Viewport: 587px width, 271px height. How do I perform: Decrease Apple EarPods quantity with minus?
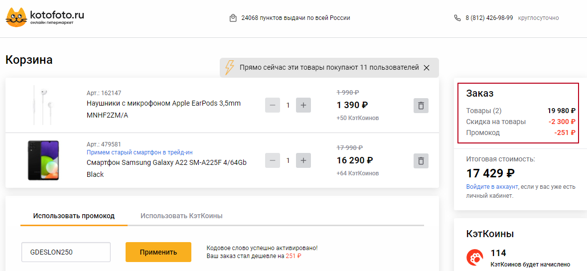point(273,106)
